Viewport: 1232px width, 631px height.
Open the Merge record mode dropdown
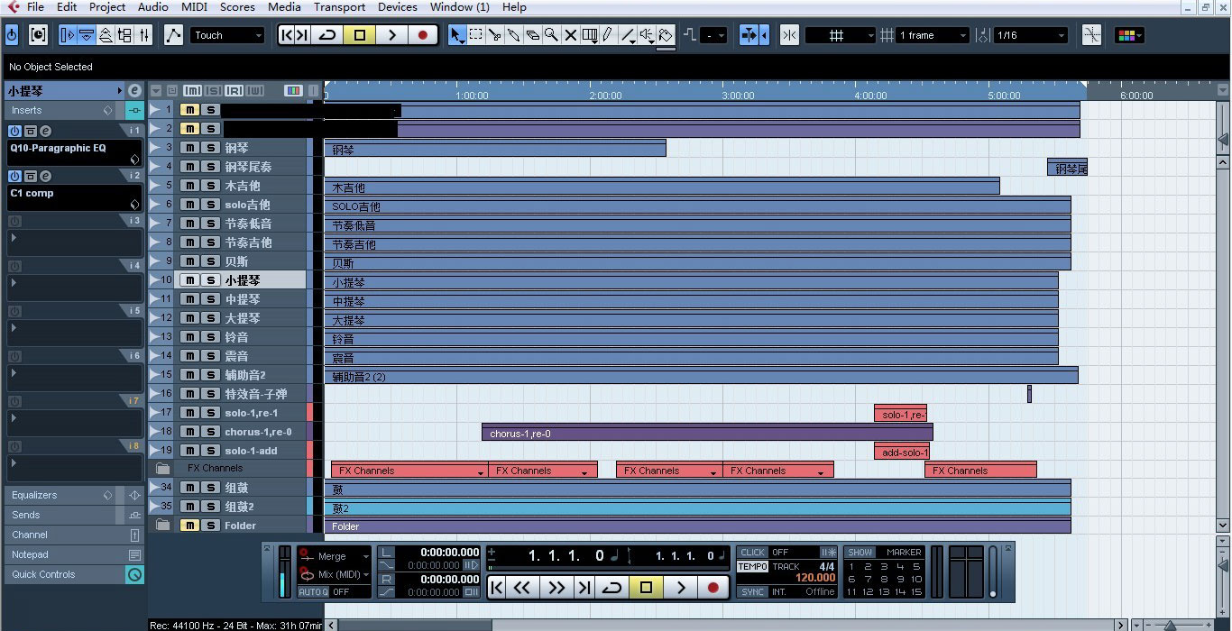pyautogui.click(x=334, y=556)
